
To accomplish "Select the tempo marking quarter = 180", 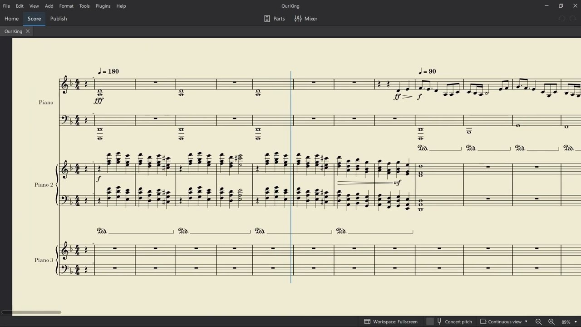I will tap(108, 71).
